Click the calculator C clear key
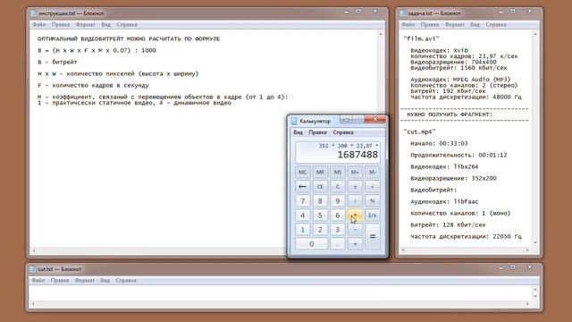Image resolution: width=572 pixels, height=322 pixels. (x=338, y=187)
